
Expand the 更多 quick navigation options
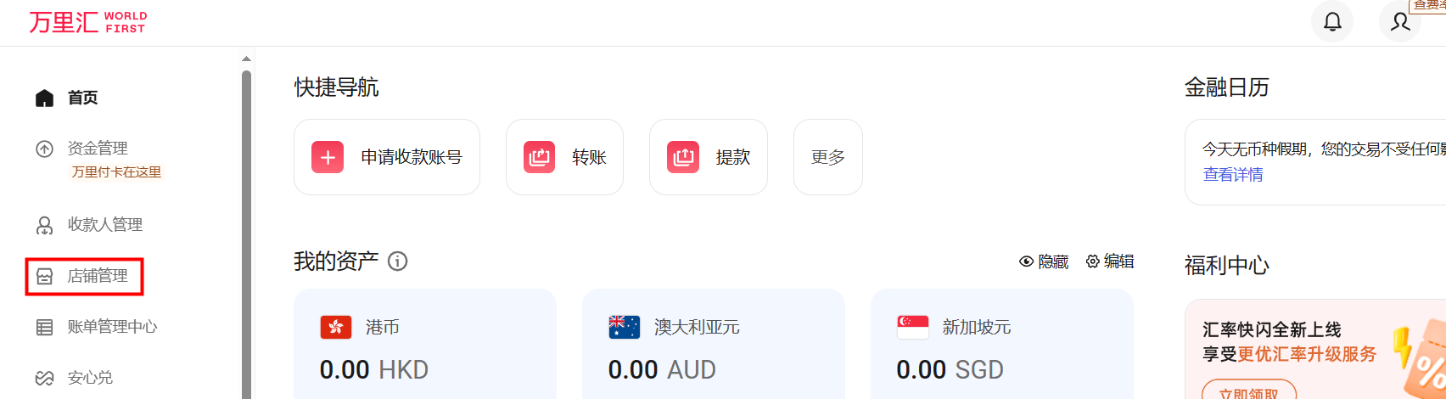point(827,157)
